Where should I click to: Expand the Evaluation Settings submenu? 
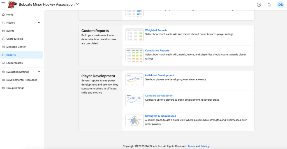pyautogui.click(x=39, y=72)
